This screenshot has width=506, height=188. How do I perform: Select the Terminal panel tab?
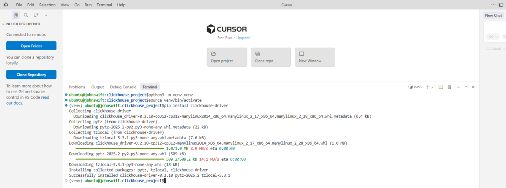coord(150,87)
